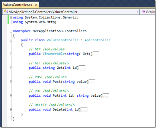156x128 pixels.
Task: Expand the Get(int id) method outline
Action: point(11,68)
